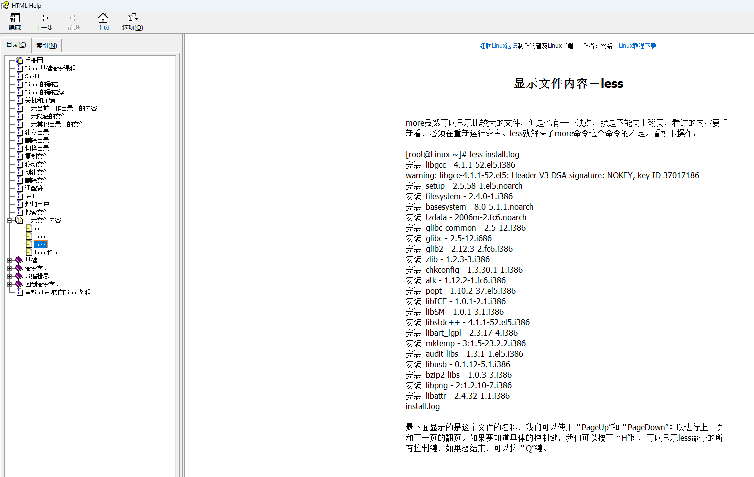Click the 'warning: libgcc-4.1.1-52.el5' line
This screenshot has height=477, width=754.
coord(552,175)
